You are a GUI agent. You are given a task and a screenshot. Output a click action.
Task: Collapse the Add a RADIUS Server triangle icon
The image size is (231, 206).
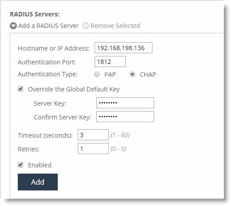(x=13, y=26)
